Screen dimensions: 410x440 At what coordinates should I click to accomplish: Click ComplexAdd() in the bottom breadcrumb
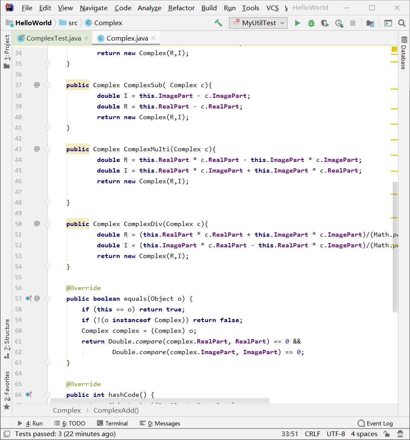coord(116,410)
